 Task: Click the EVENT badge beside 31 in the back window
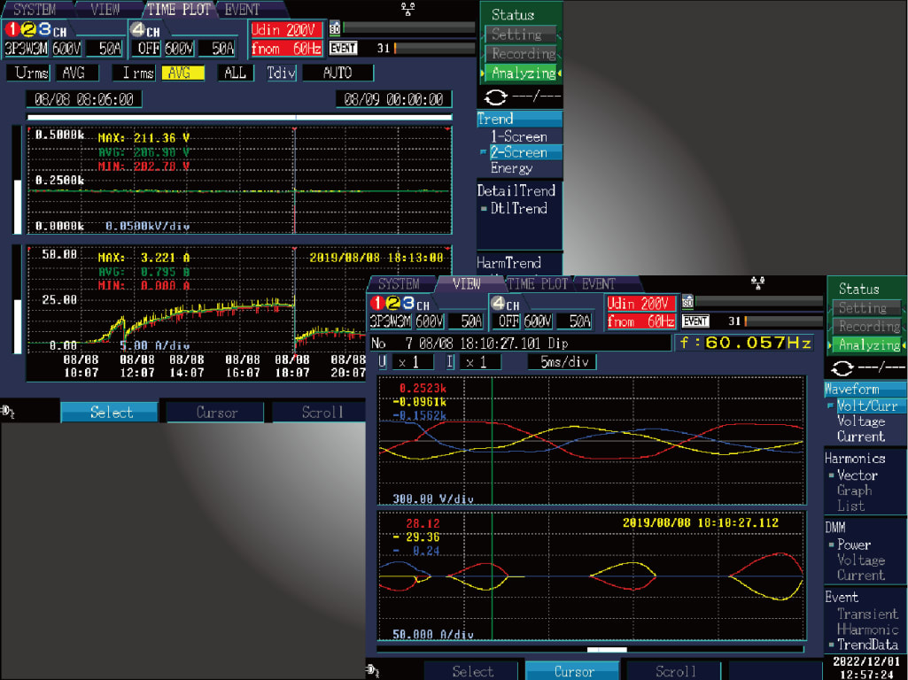pos(344,48)
